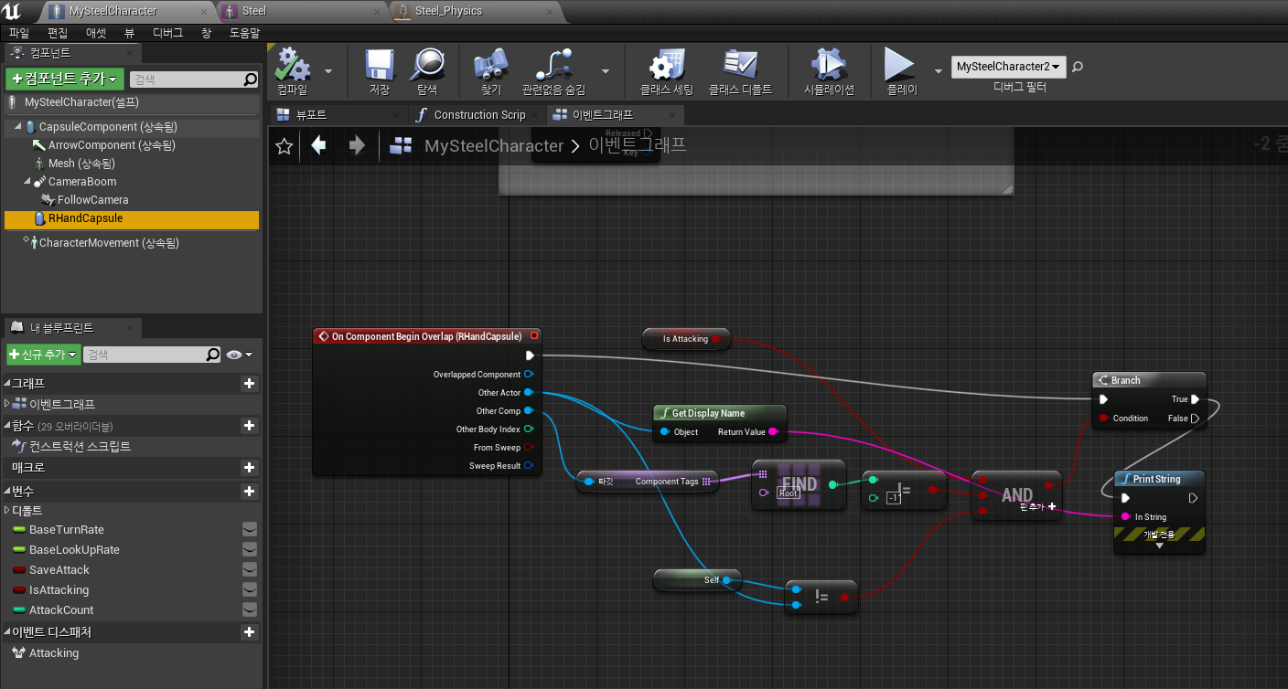The image size is (1288, 689).
Task: Open Class Settings (클래스 세팅) icon
Action: point(667,65)
